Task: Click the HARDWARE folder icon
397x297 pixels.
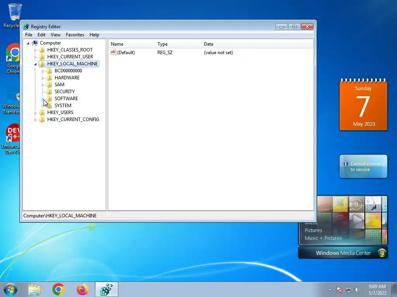Action: tap(50, 77)
